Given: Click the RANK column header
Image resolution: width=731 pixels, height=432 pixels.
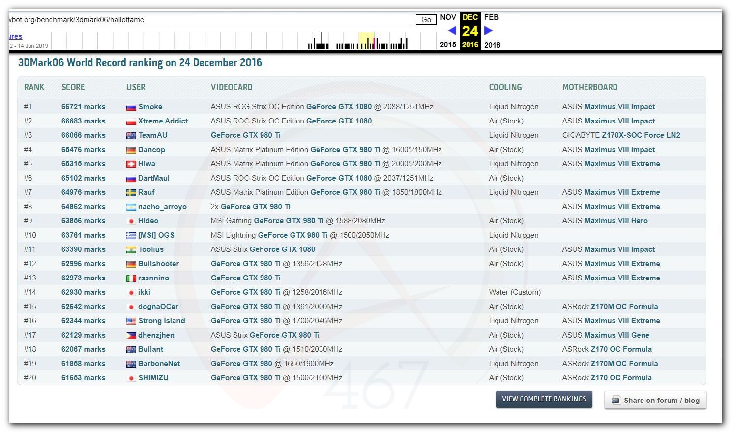Looking at the screenshot, I should point(34,87).
